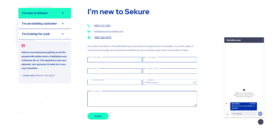Screen dimensions: 276x131
Task: Click the fax machine icon
Action: coord(89,37)
